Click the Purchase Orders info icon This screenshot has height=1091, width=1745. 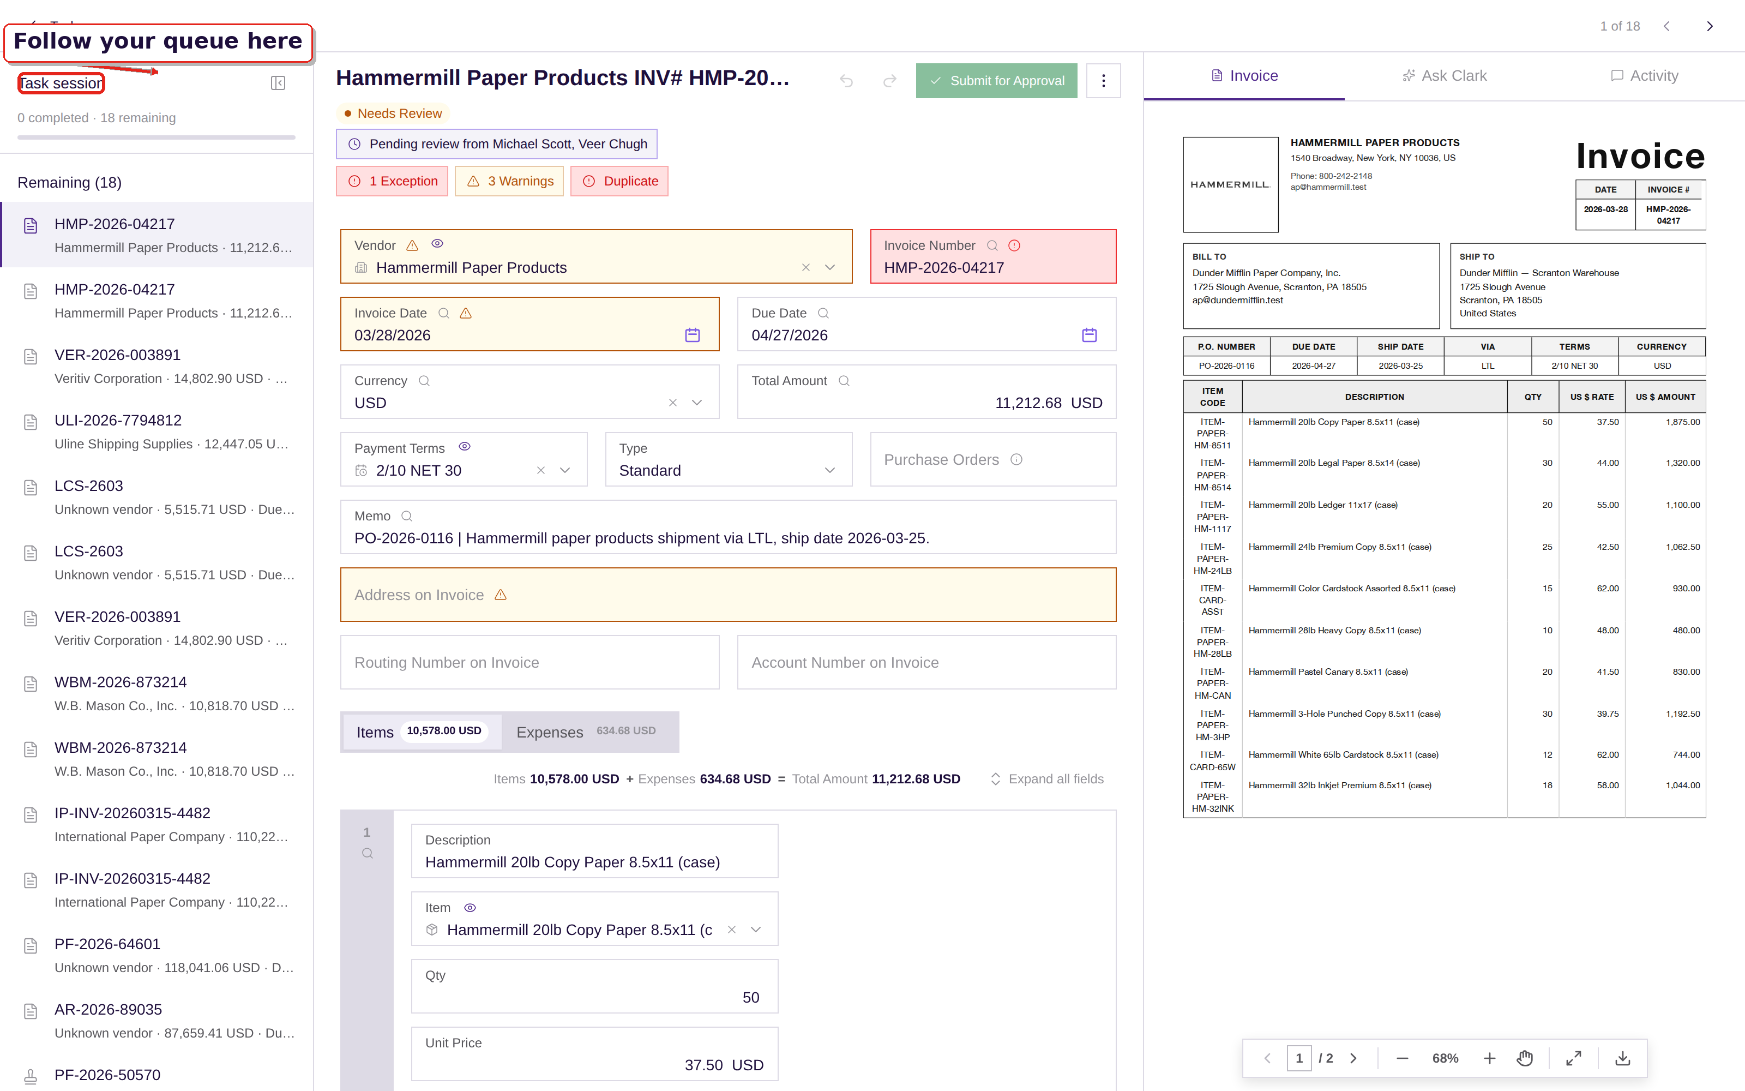coord(1016,460)
